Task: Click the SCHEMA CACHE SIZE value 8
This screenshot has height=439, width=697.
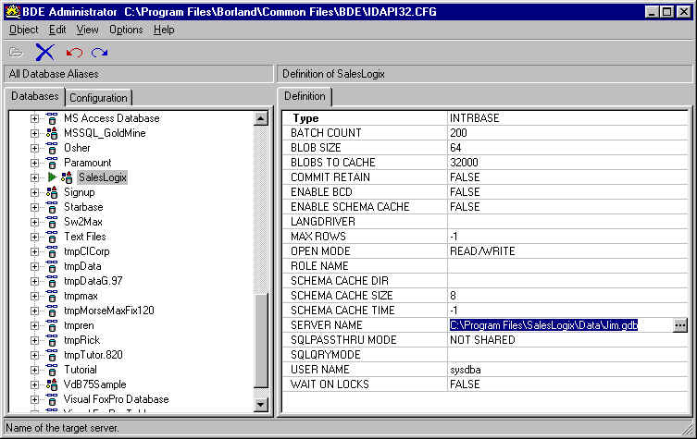Action: [453, 296]
